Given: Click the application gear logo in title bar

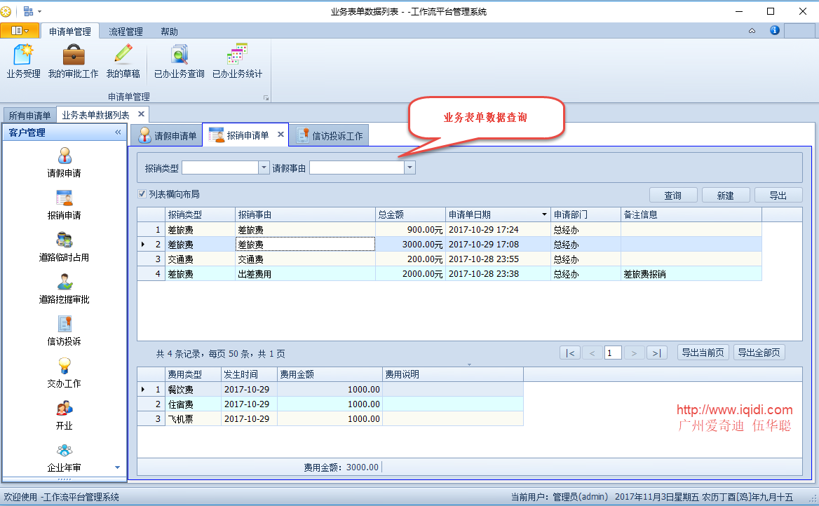Looking at the screenshot, I should [6, 11].
